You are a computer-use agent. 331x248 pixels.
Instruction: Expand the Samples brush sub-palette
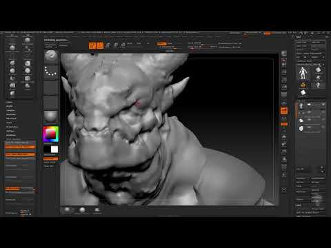click(10, 110)
